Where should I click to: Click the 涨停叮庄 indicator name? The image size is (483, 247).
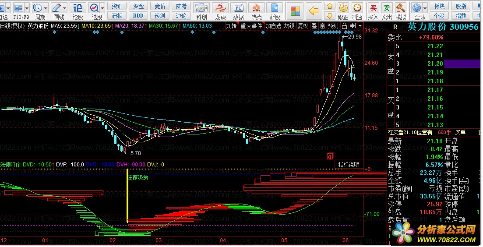tap(10, 165)
